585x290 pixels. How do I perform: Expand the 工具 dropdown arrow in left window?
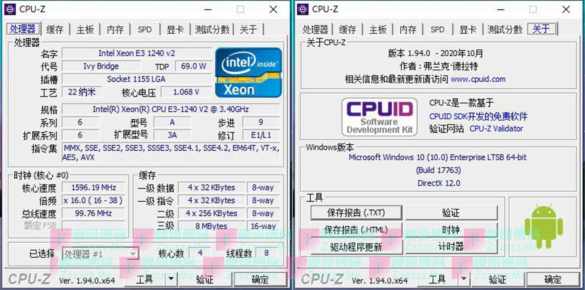[x=171, y=279]
